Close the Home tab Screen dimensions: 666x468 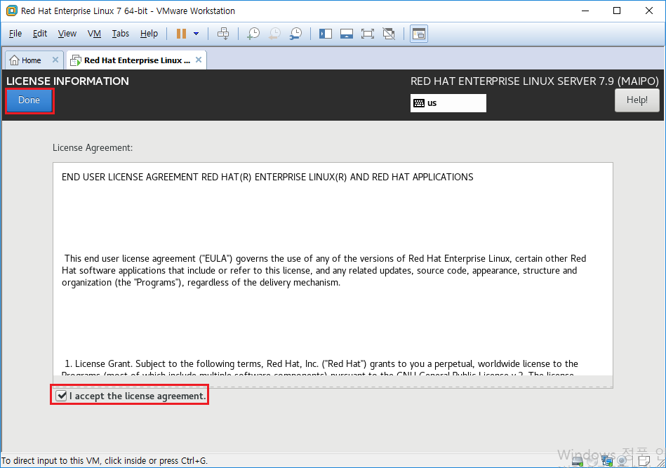tap(55, 60)
